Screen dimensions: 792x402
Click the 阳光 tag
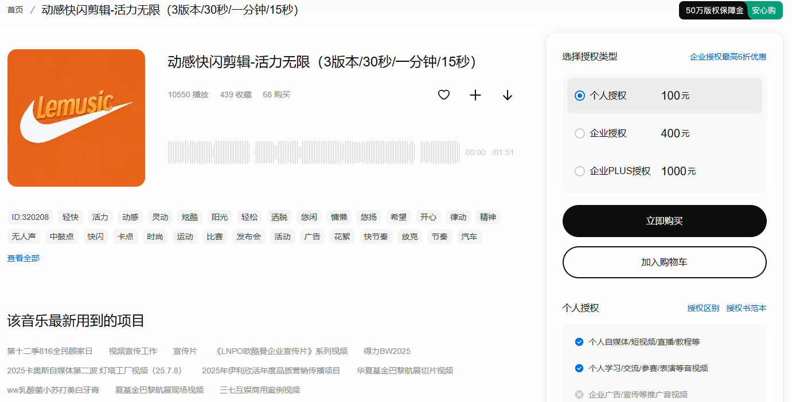coord(220,217)
